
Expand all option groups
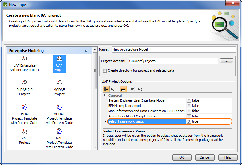coord(133,89)
